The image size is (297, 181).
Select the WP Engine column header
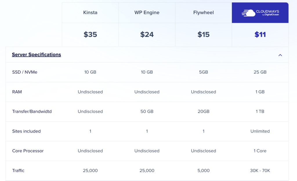tap(147, 13)
